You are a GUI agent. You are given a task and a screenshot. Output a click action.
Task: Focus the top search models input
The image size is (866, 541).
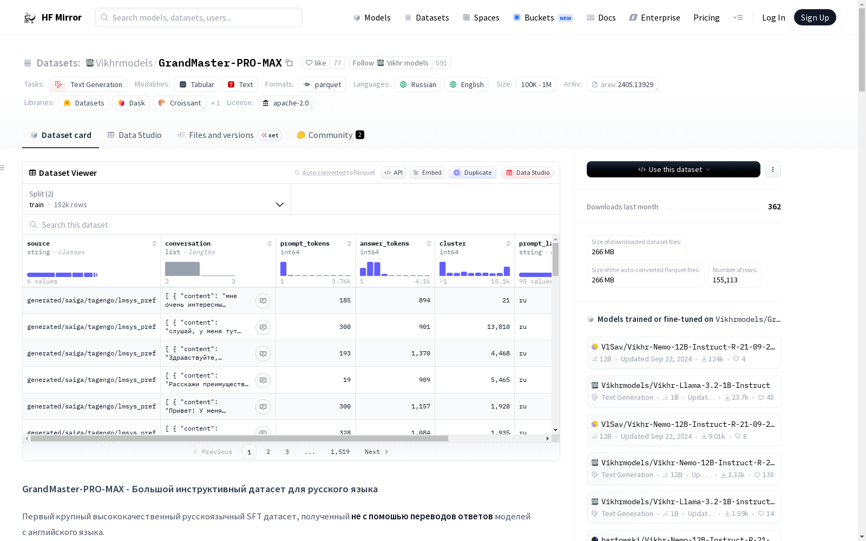coord(199,17)
